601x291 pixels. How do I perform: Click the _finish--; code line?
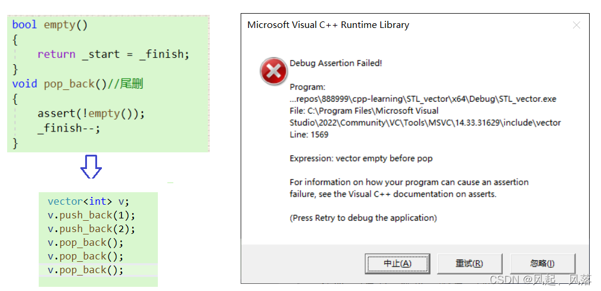pos(69,128)
